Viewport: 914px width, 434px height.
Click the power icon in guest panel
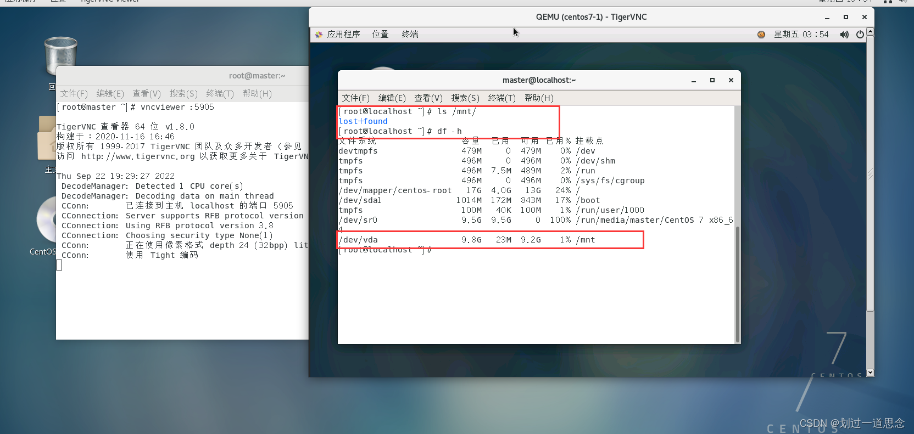pos(860,35)
